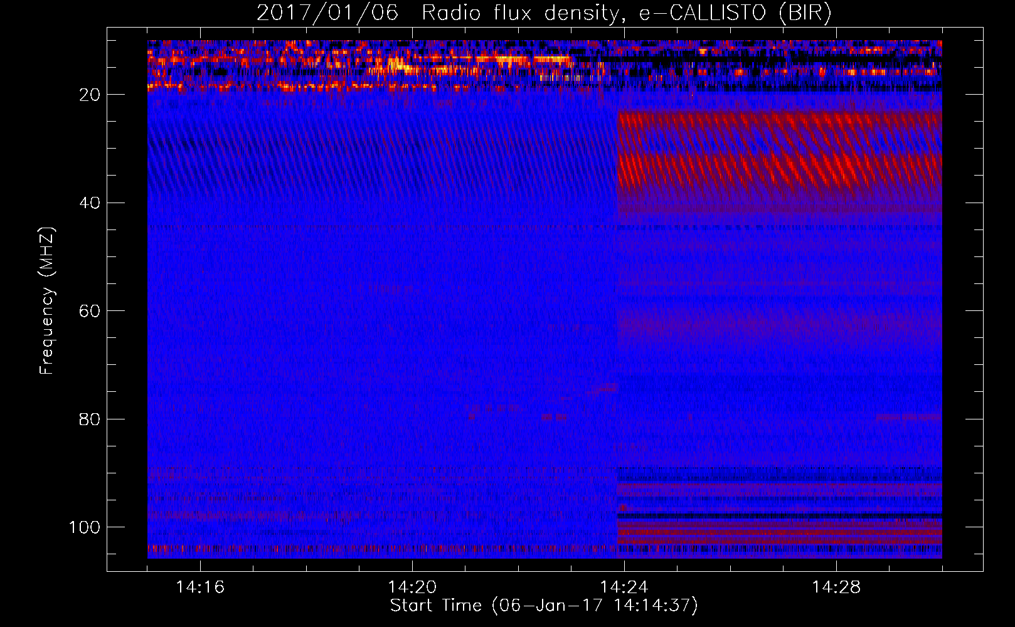Click the 20 MHz frequency tick label
Screen dimensions: 1015x627
tap(90, 95)
